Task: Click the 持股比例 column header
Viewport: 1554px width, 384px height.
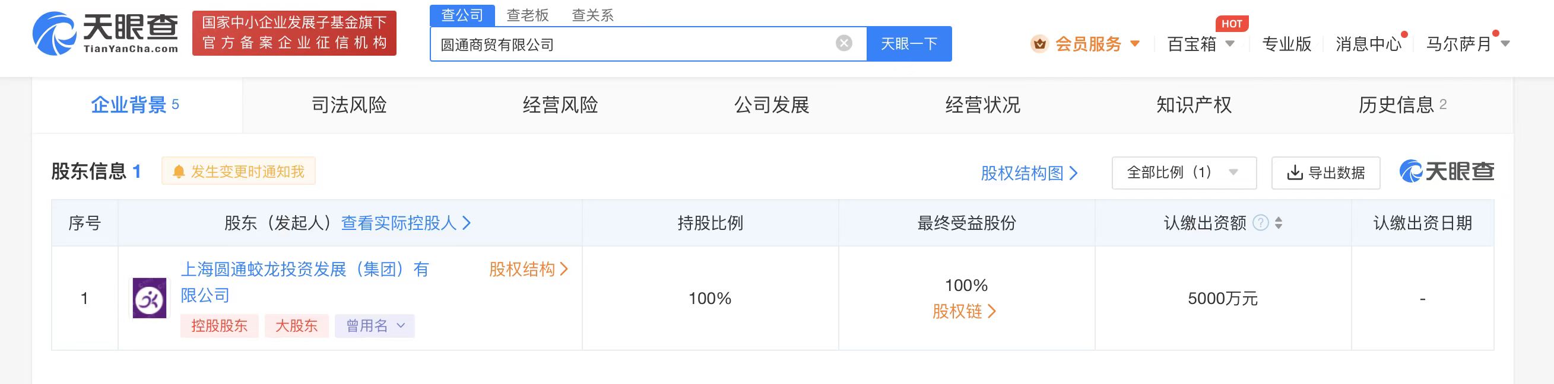Action: tap(710, 223)
